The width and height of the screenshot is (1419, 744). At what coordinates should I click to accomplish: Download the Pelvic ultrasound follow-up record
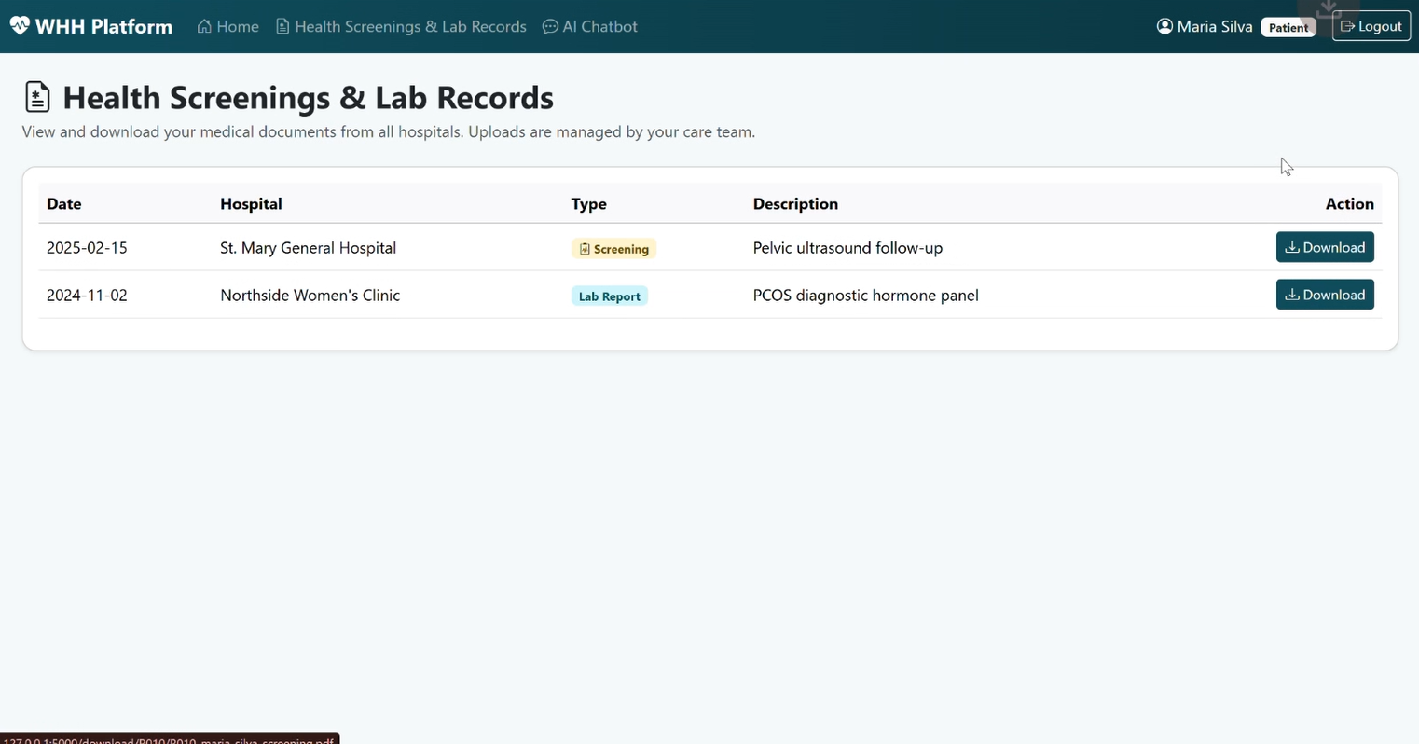(1325, 247)
